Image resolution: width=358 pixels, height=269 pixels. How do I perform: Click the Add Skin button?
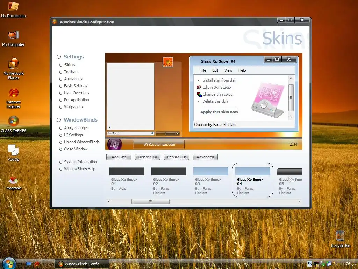tap(119, 157)
